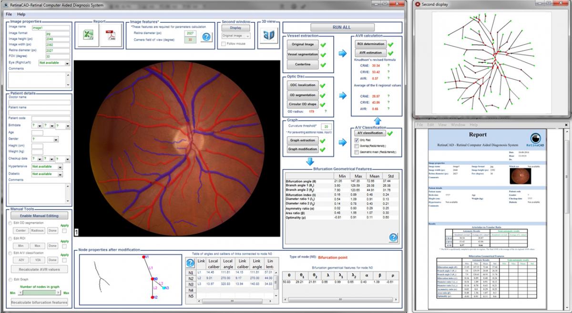The height and width of the screenshot is (313, 572).
Task: Toggle the Follow mouse checkbox
Action: [224, 44]
